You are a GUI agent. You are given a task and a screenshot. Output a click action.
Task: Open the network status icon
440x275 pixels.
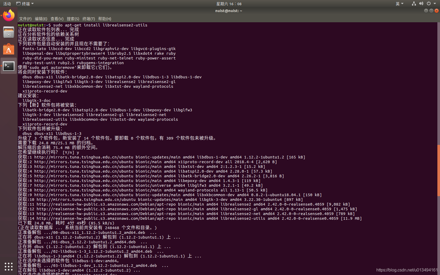click(x=414, y=4)
